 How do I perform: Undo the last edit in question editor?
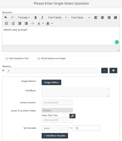(6, 18)
